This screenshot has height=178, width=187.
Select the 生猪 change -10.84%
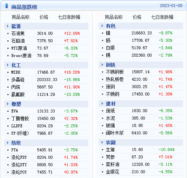(x=167, y=150)
